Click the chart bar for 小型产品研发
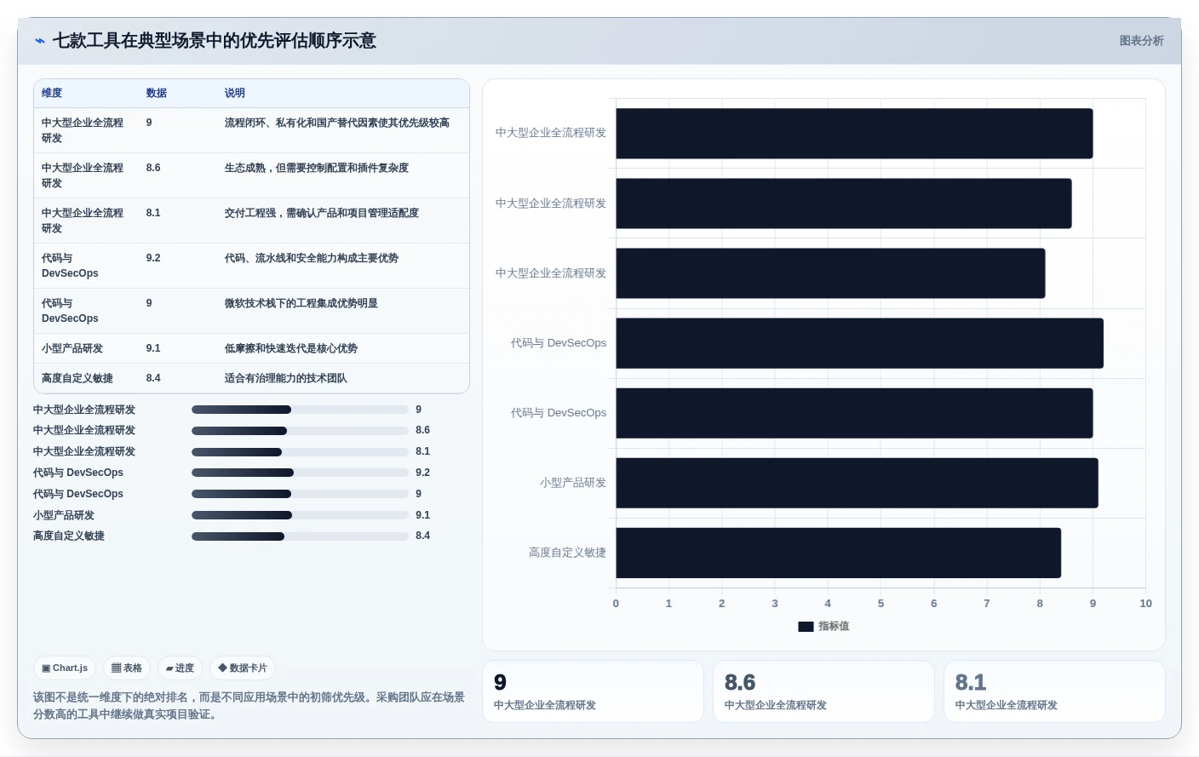1199x757 pixels. tap(857, 483)
